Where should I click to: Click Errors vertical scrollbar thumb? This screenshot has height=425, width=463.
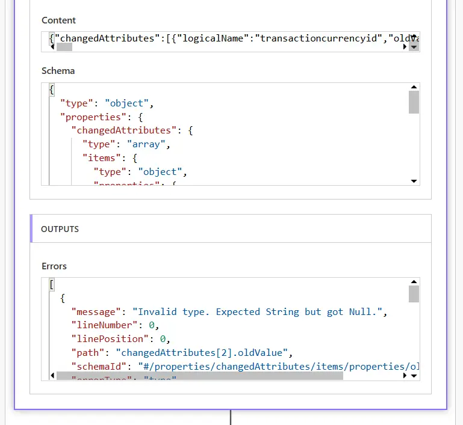(413, 294)
